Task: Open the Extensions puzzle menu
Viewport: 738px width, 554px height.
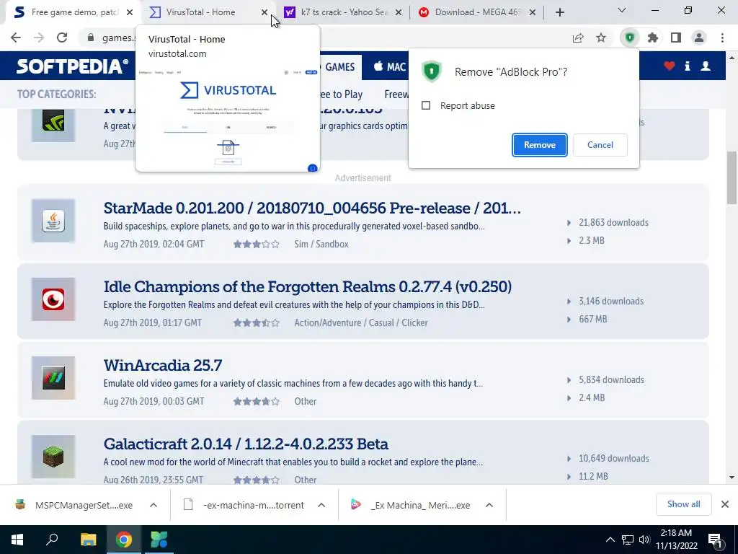Action: click(x=653, y=38)
